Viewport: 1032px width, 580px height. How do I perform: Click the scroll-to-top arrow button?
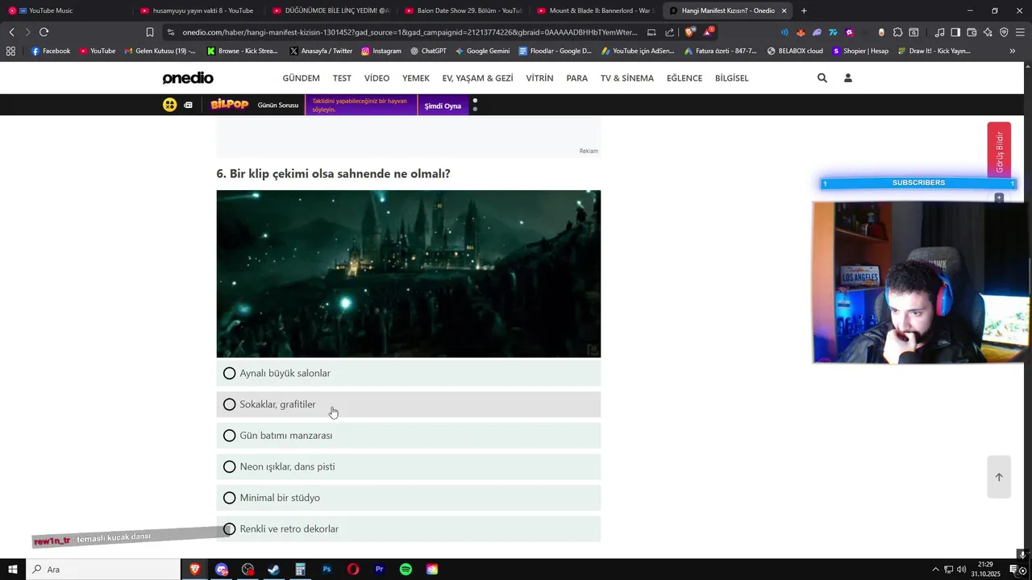tap(999, 477)
